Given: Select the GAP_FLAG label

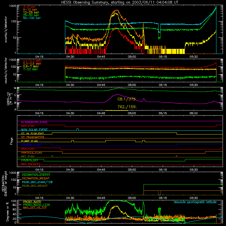Looking at the screenshot, I should 28,126.
